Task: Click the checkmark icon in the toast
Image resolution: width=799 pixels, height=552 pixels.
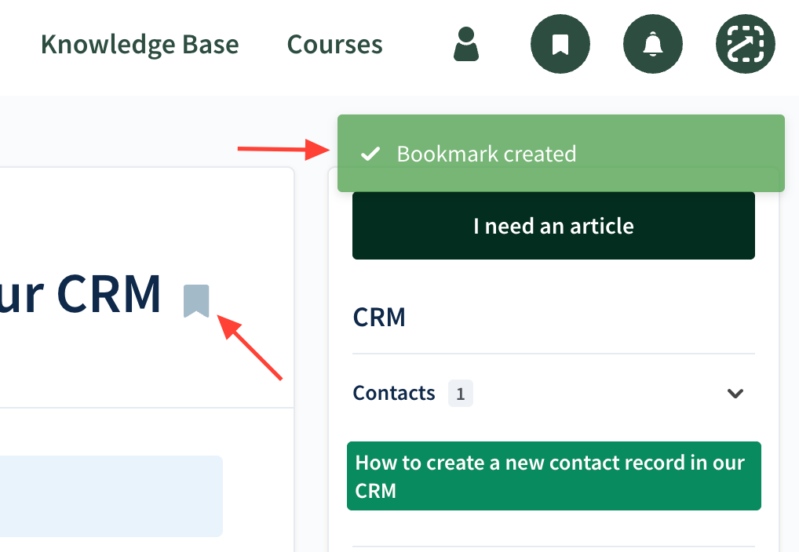Action: tap(370, 154)
